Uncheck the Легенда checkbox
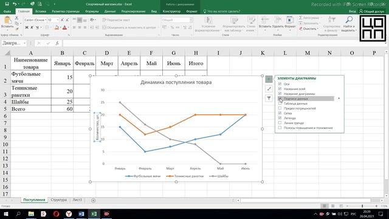Image resolution: width=389 pixels, height=219 pixels. [280, 118]
